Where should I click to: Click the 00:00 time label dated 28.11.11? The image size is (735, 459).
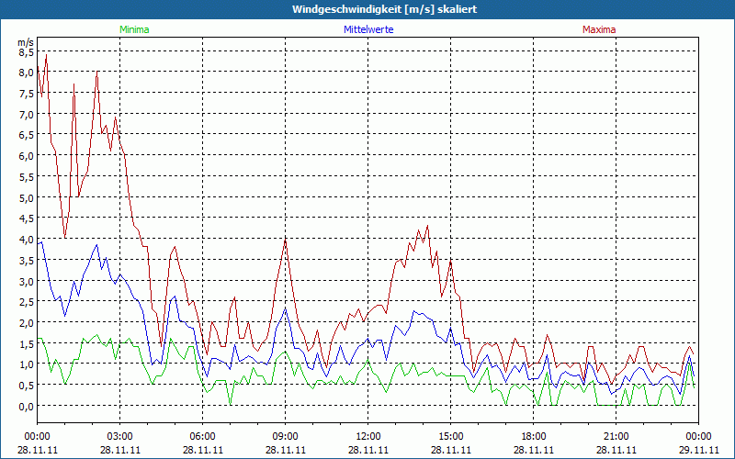pyautogui.click(x=37, y=437)
